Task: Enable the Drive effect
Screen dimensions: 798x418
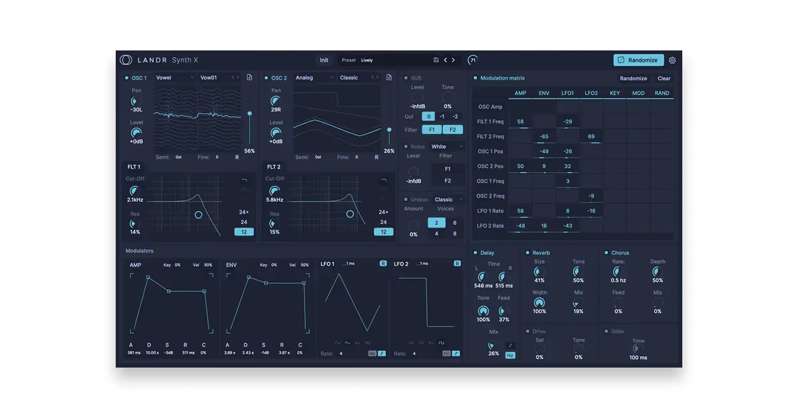Action: click(528, 331)
